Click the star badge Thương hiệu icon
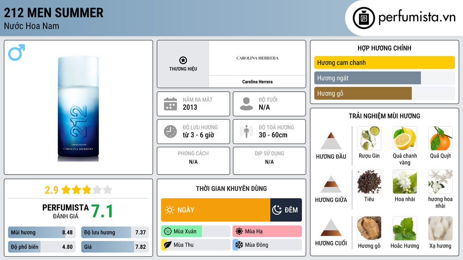Image resolution: width=463 pixels, height=260 pixels. (x=183, y=60)
